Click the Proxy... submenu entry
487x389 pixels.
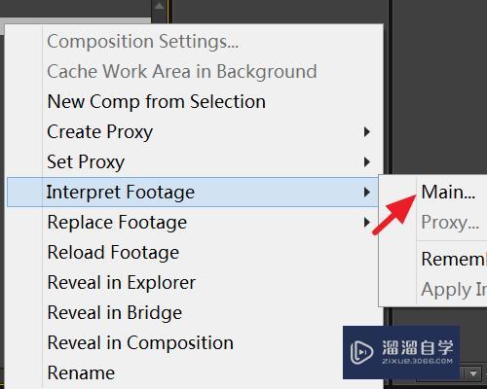tap(450, 223)
